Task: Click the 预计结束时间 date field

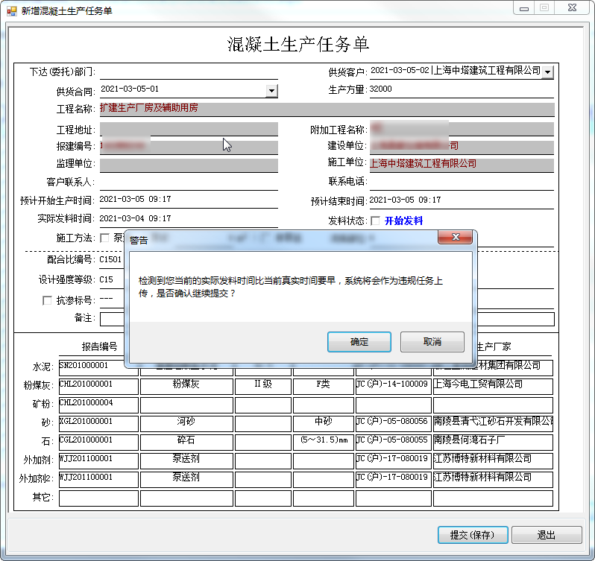Action: [x=461, y=200]
